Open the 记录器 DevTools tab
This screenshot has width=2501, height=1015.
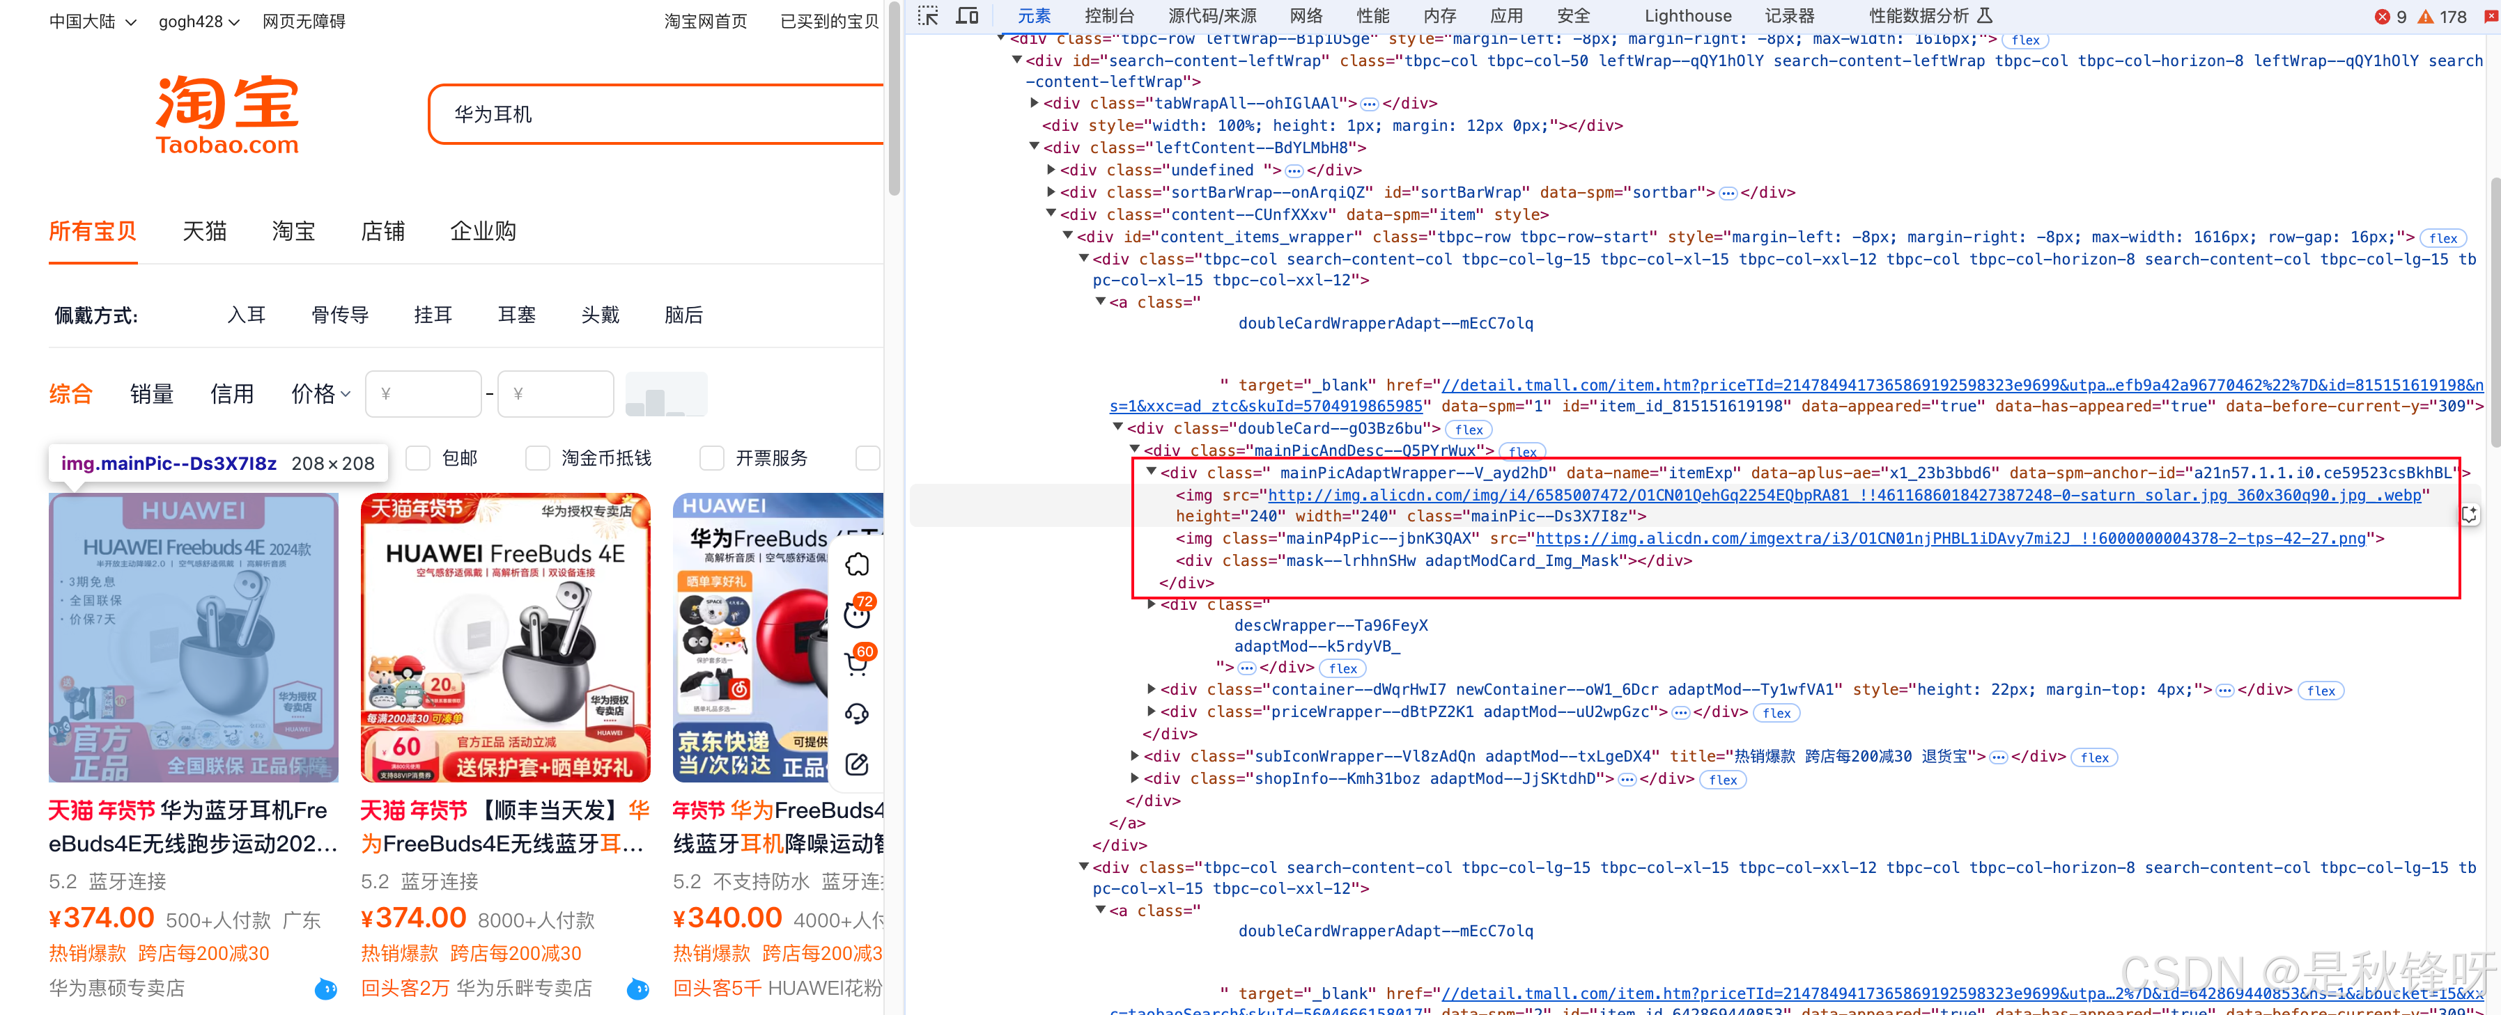tap(1789, 15)
